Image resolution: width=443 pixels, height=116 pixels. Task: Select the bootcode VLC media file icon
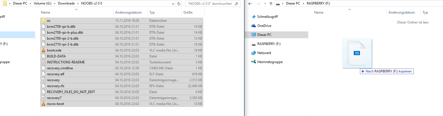pos(44,50)
